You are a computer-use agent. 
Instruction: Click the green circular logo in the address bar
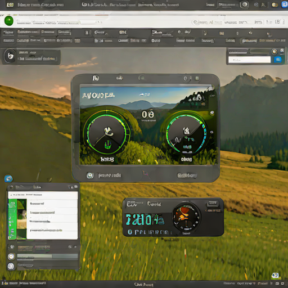pyautogui.click(x=9, y=21)
